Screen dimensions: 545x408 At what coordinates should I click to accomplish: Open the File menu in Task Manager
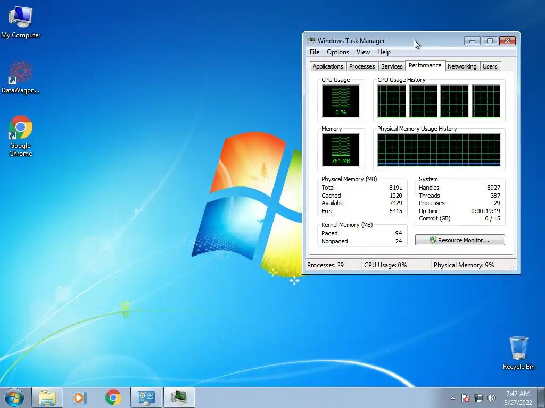(315, 52)
